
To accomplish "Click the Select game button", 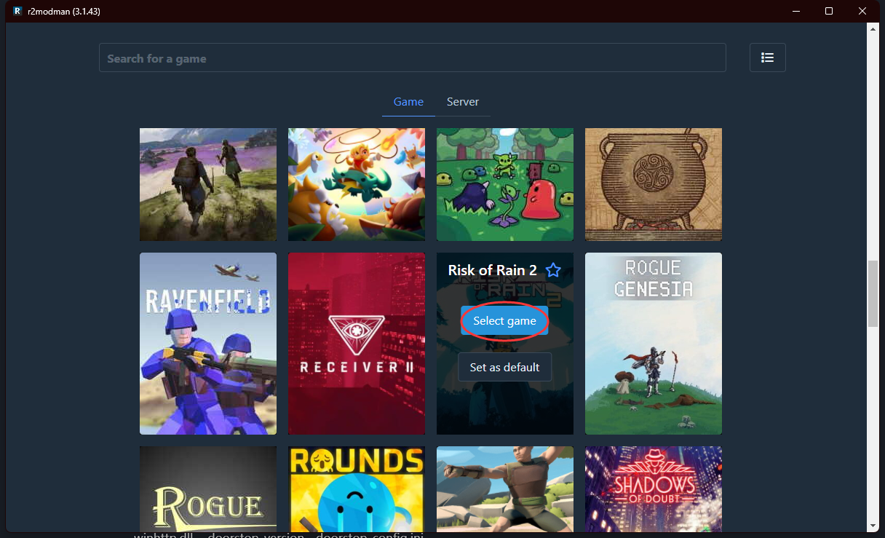I will coord(504,321).
